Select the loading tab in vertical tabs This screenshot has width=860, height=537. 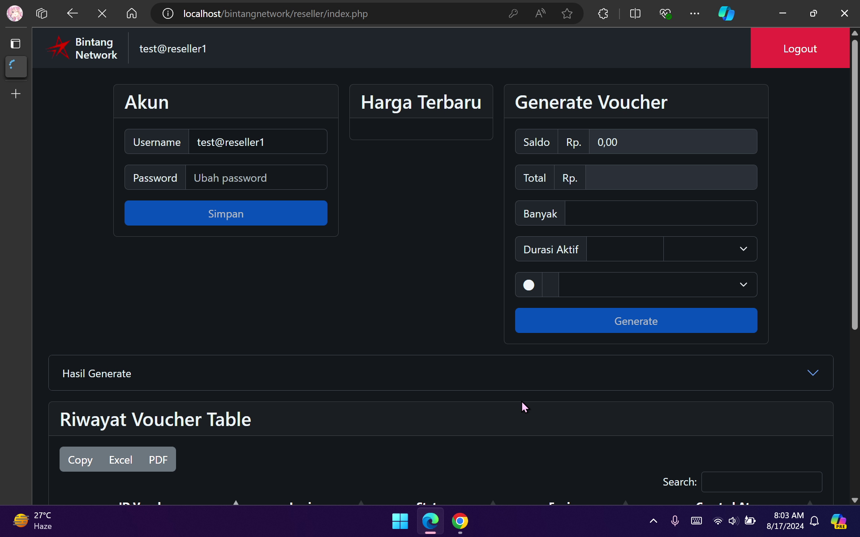click(16, 66)
